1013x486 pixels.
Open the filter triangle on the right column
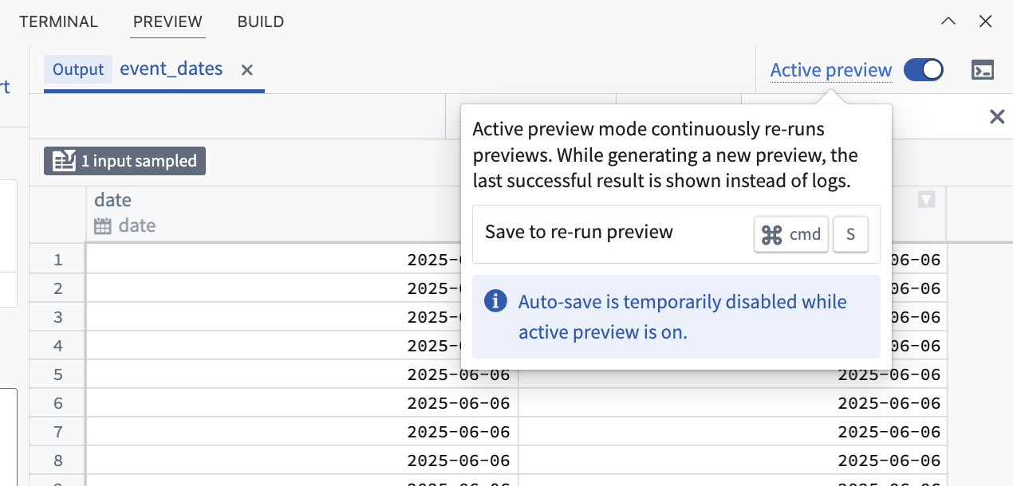926,200
